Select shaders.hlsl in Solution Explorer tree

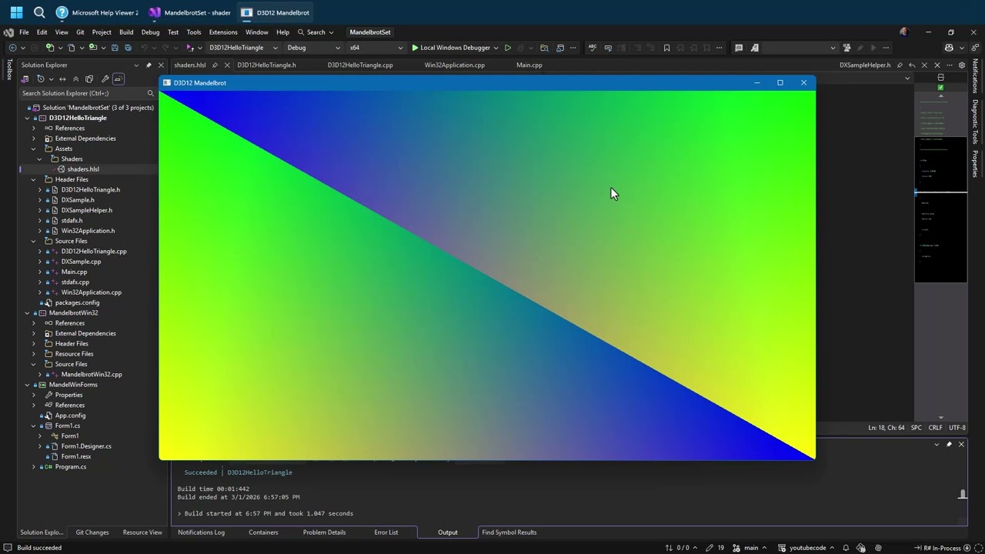click(83, 169)
